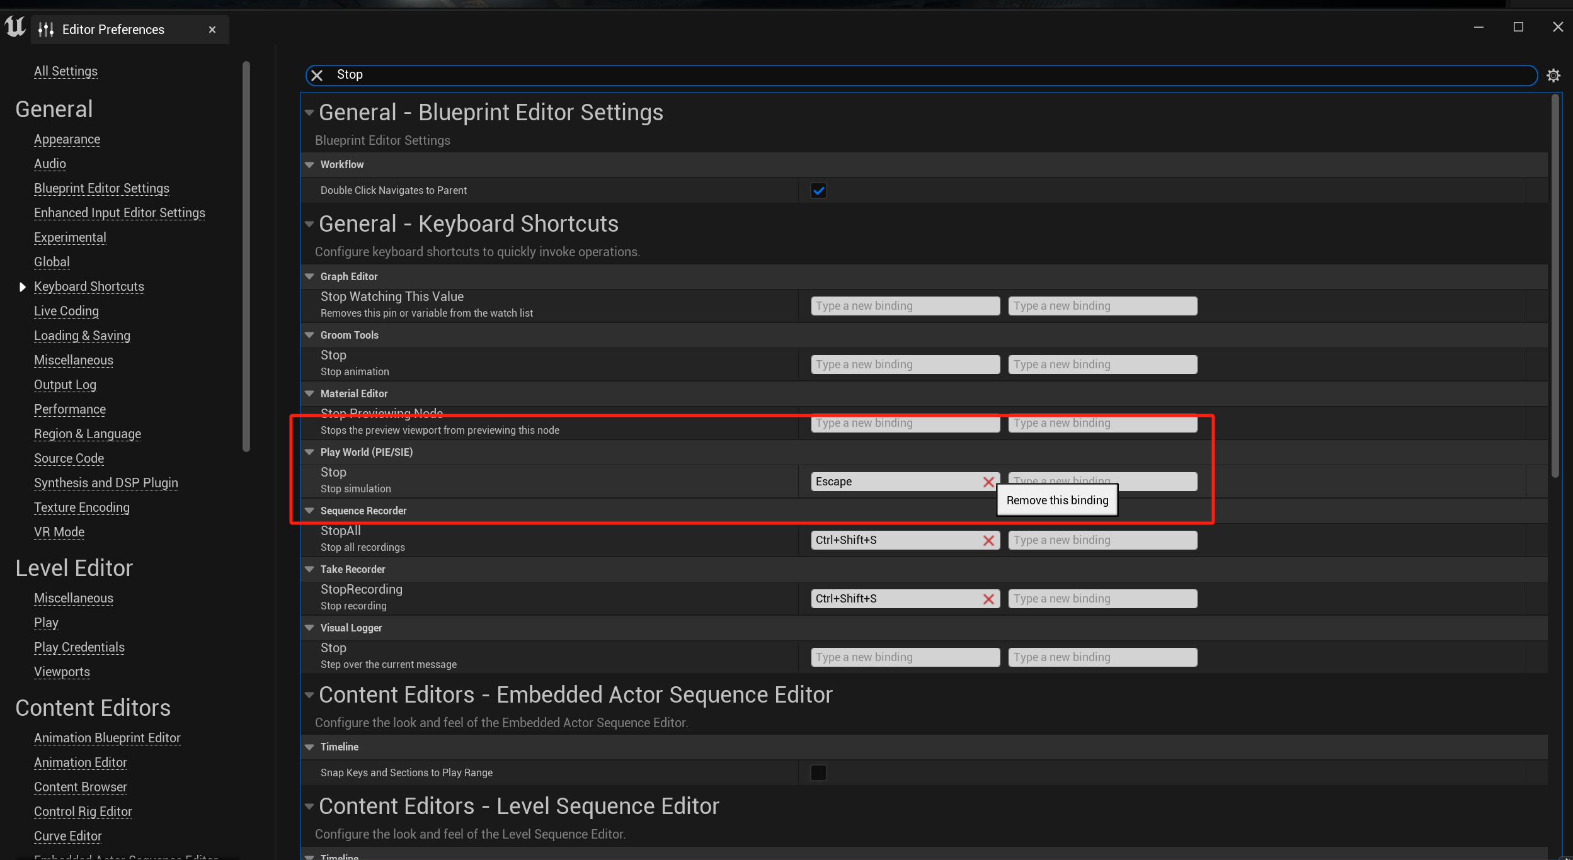Uncheck Double Click Navigates to Parent
Screen dimensions: 1573x860
click(818, 191)
